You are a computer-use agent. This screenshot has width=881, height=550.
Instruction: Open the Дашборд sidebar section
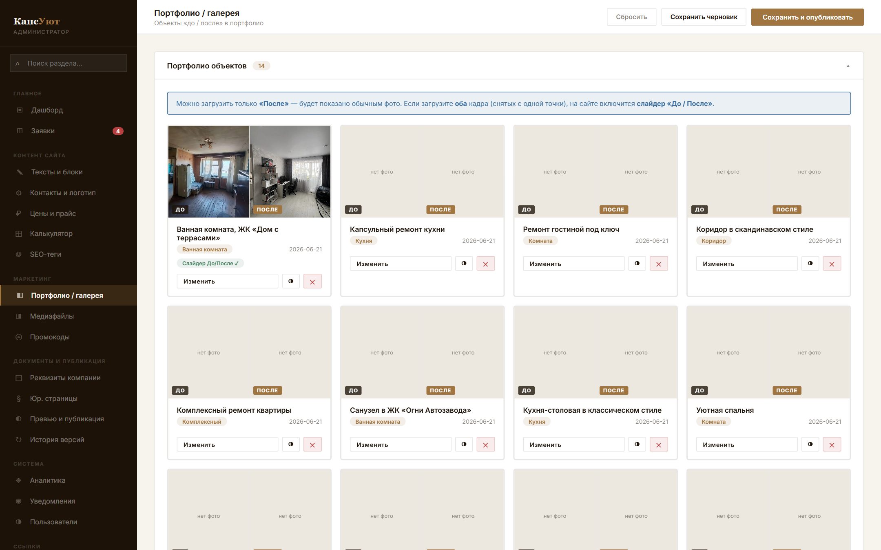pos(69,110)
